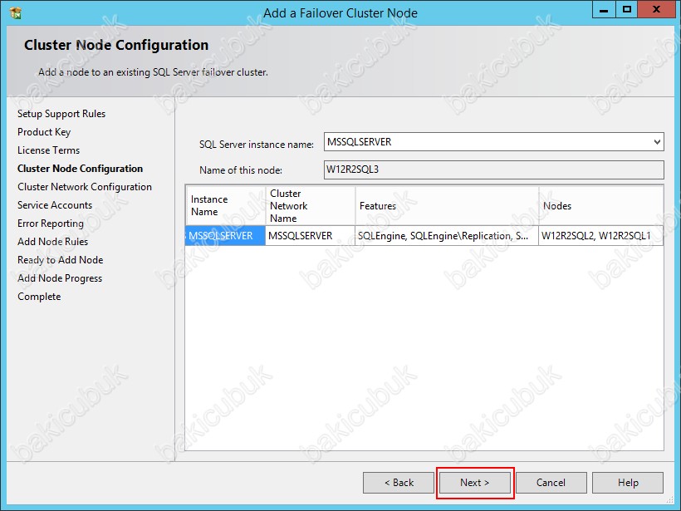
Task: Select Error Reporting step
Action: tap(51, 224)
